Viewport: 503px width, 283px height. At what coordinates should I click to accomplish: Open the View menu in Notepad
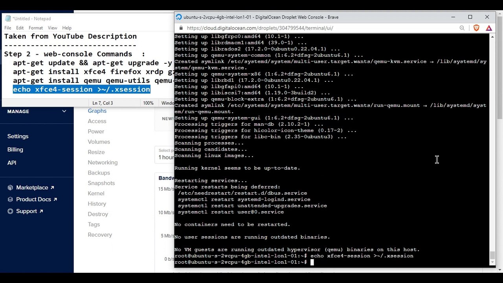point(52,28)
